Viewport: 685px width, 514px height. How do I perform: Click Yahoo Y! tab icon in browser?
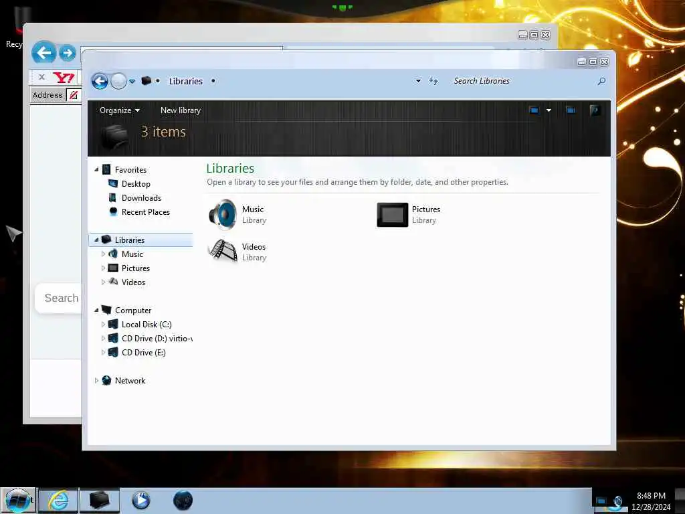64,78
